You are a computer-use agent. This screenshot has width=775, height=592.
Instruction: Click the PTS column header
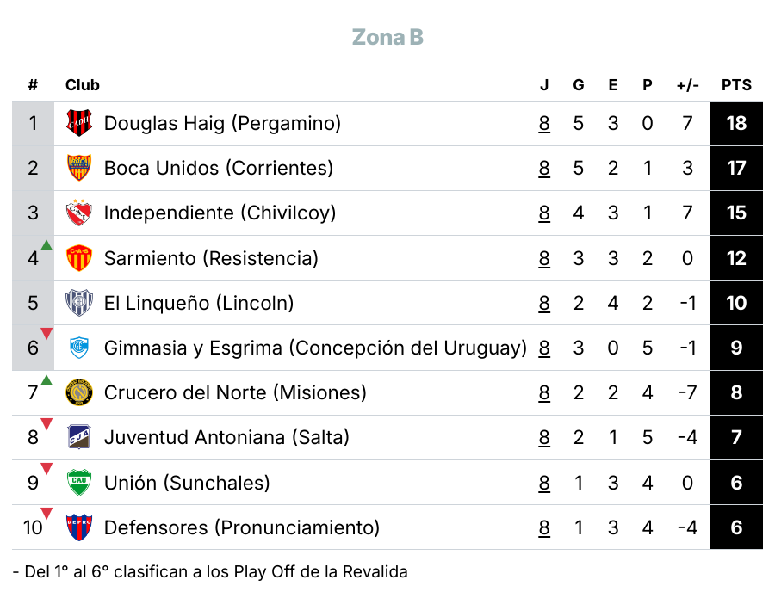[x=736, y=85]
